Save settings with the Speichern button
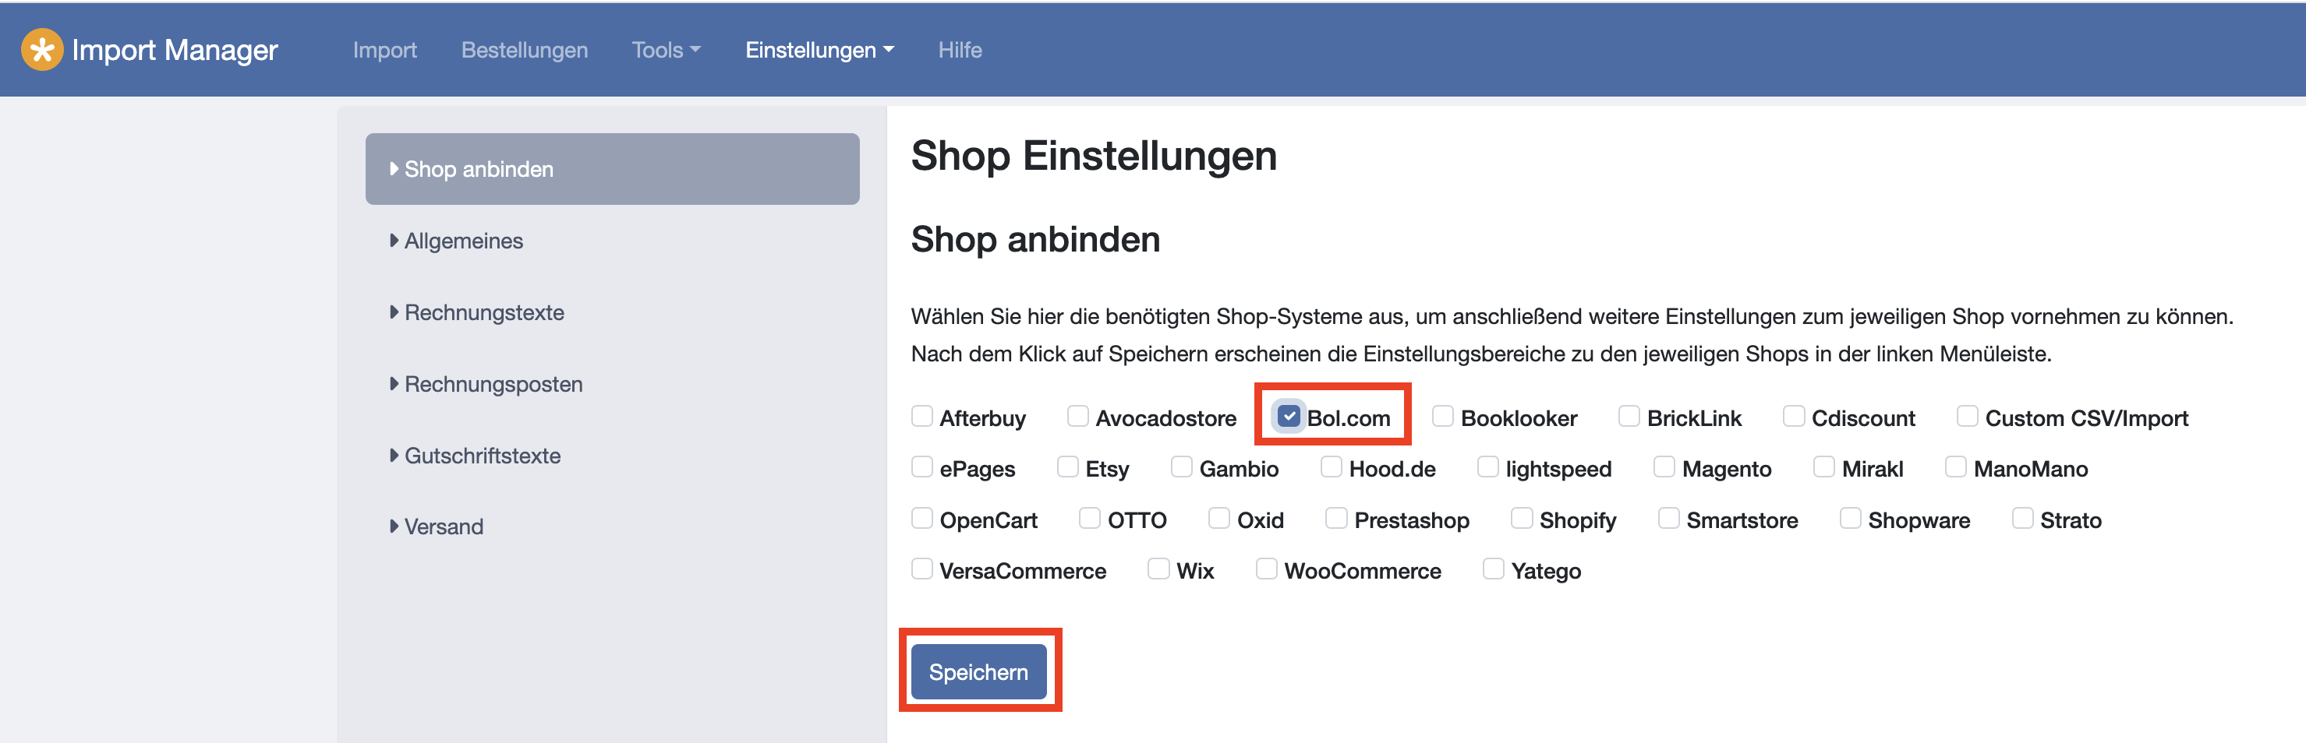 (978, 671)
